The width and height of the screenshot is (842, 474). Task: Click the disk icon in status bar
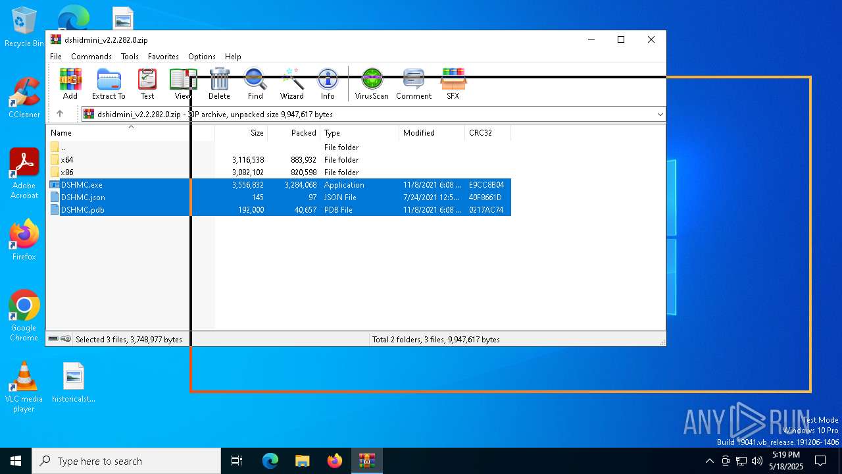(53, 339)
